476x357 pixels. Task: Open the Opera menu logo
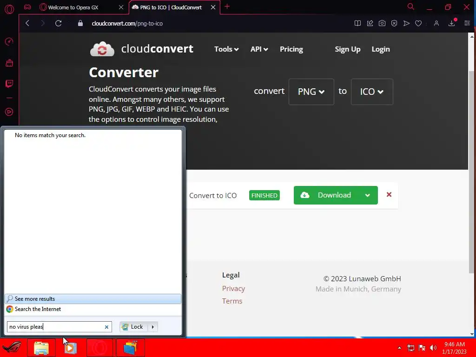[9, 9]
